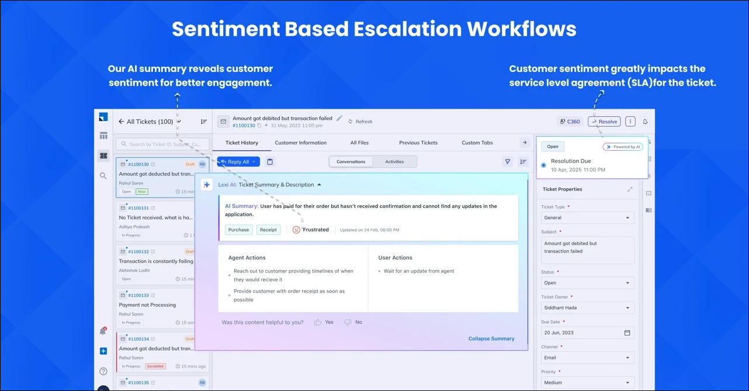Open help via the question mark icon
The height and width of the screenshot is (391, 749).
(103, 371)
